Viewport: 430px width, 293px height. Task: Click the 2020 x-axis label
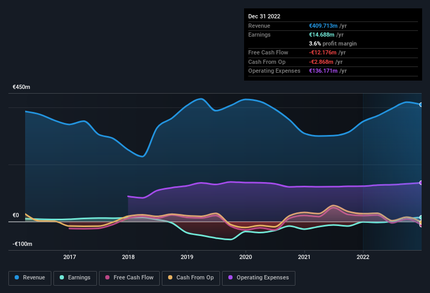point(246,257)
